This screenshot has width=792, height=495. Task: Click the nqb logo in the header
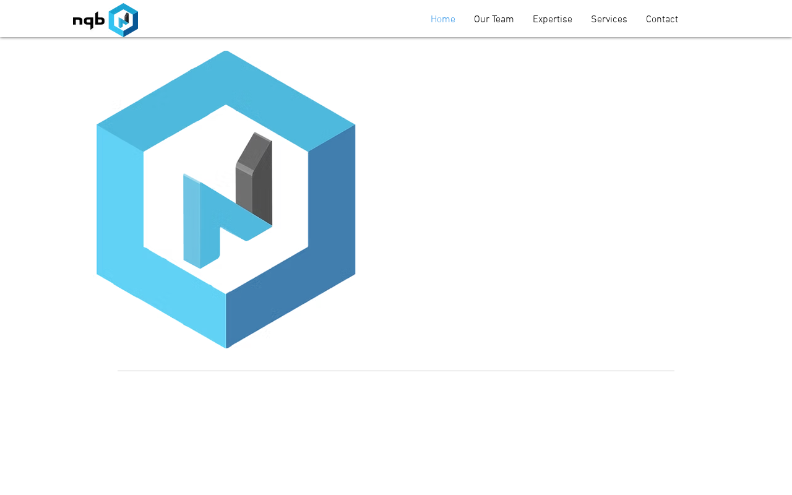(105, 20)
